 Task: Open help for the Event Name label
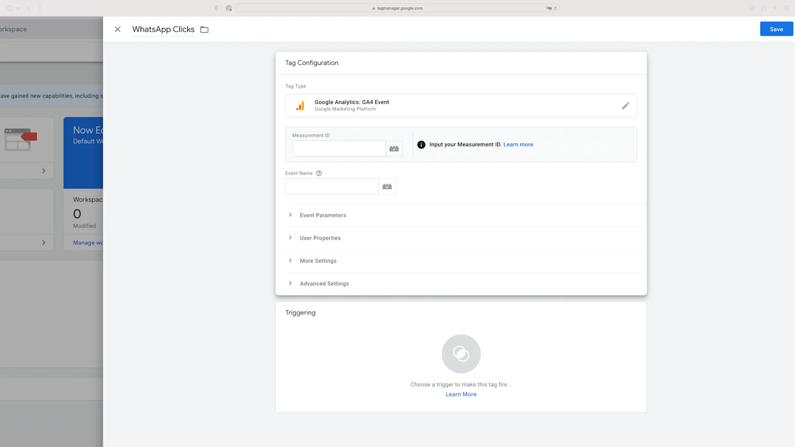(318, 173)
